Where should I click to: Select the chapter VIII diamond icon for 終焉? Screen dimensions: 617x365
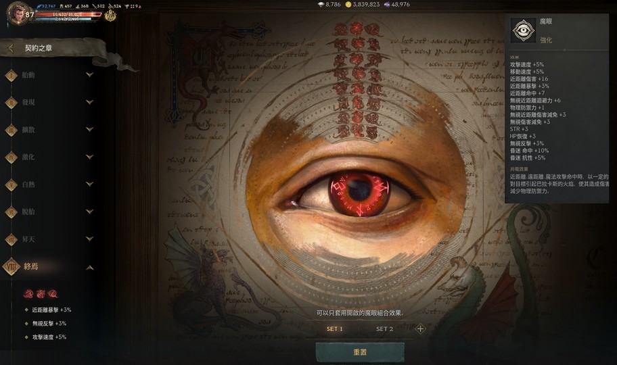[x=11, y=267]
